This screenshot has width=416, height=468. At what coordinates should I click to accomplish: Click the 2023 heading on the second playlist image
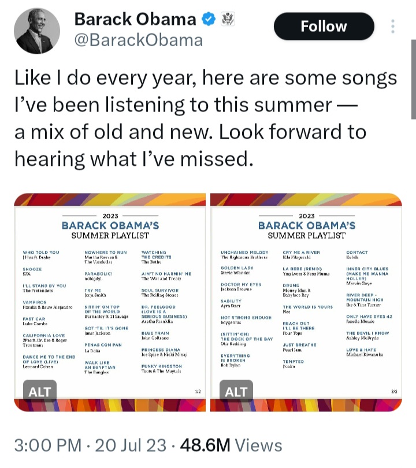[x=307, y=216]
